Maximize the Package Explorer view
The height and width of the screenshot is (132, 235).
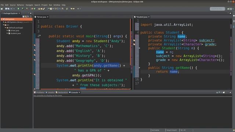point(31,13)
